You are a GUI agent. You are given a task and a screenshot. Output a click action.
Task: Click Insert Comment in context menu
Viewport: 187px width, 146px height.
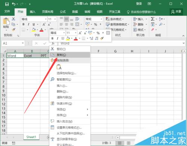coord(70,121)
